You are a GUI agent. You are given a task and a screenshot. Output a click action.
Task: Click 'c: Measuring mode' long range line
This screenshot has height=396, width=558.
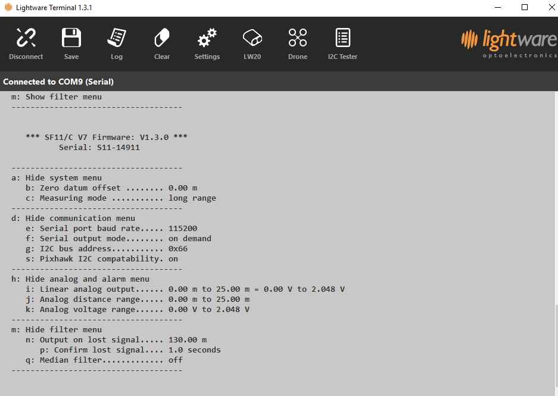pyautogui.click(x=121, y=198)
